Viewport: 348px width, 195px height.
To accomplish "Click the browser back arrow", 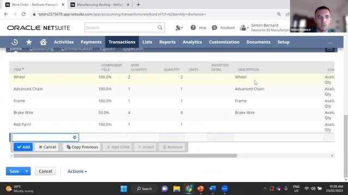I will (x=6, y=14).
